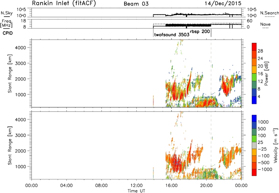Click the '500' velocity colorbar tick label

pyautogui.click(x=262, y=129)
